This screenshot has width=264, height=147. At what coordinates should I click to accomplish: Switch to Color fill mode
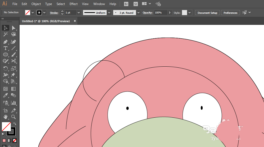pos(4,140)
